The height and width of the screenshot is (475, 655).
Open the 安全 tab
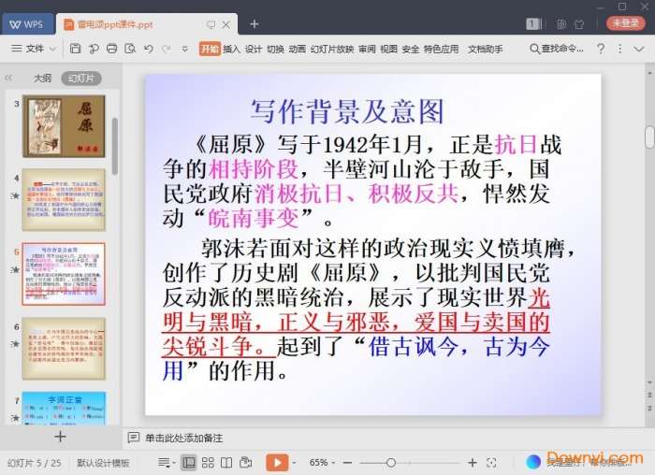410,49
